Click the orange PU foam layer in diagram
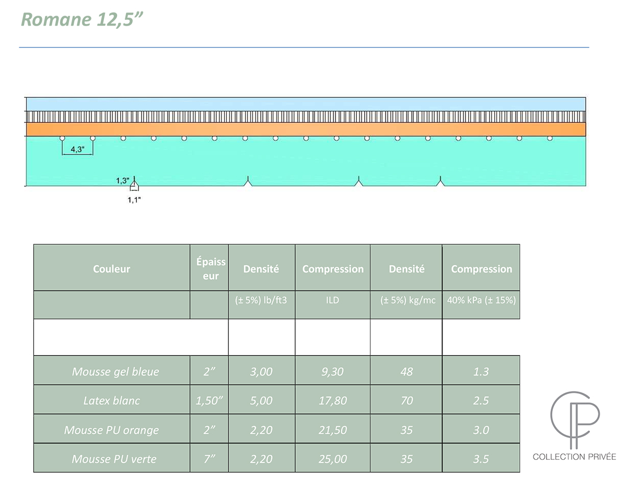Image resolution: width=627 pixels, height=497 pixels. point(306,129)
